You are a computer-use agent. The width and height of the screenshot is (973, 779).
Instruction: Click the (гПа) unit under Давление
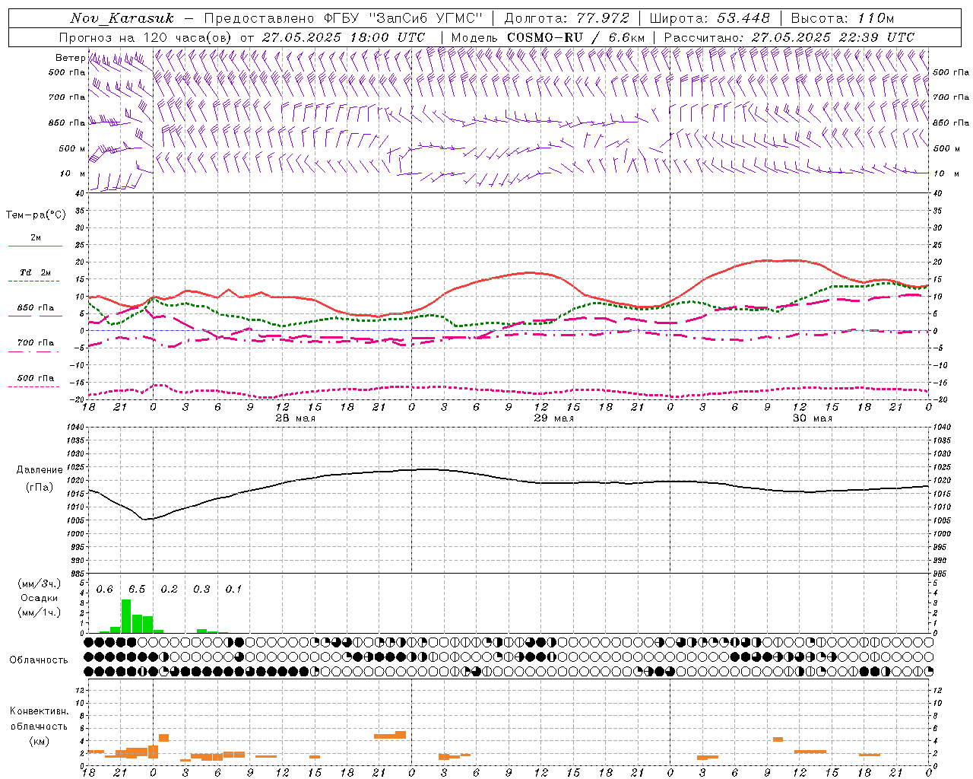click(39, 488)
